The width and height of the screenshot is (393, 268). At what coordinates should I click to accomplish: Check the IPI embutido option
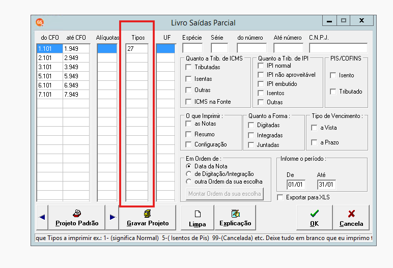tap(261, 84)
